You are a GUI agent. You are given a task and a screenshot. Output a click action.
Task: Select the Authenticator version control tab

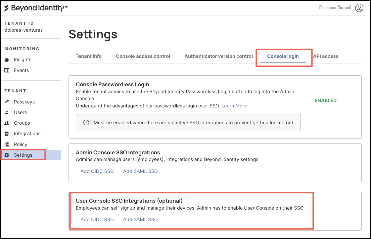point(219,56)
